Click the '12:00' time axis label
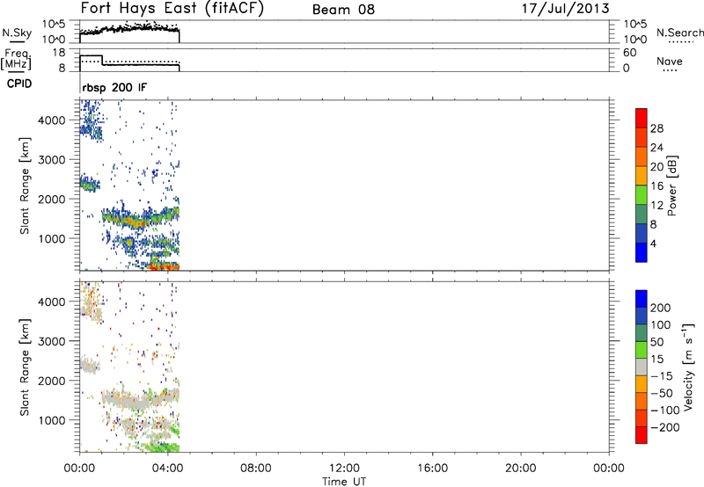704x487 pixels. pyautogui.click(x=344, y=469)
